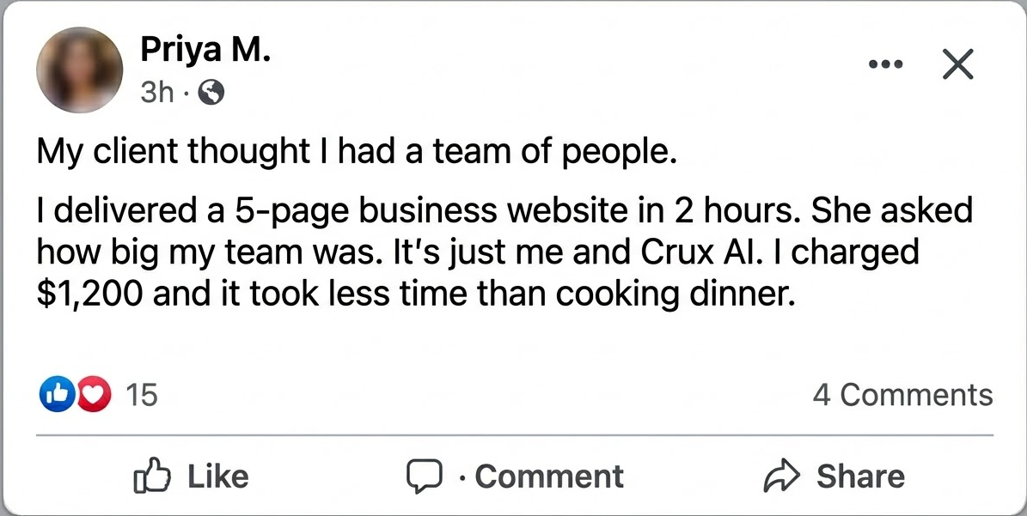This screenshot has width=1027, height=516.
Task: Dismiss the post with the X button
Action: pos(957,64)
